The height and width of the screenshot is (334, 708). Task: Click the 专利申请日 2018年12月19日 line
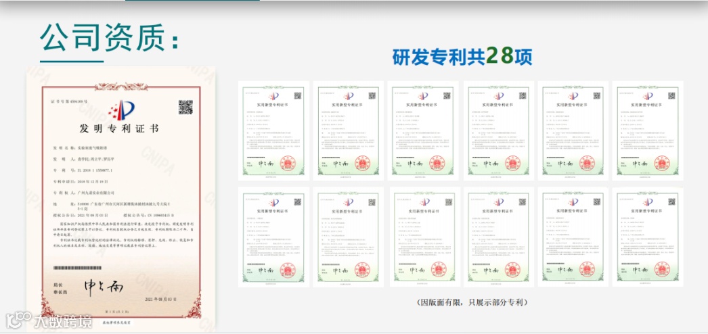(81, 181)
